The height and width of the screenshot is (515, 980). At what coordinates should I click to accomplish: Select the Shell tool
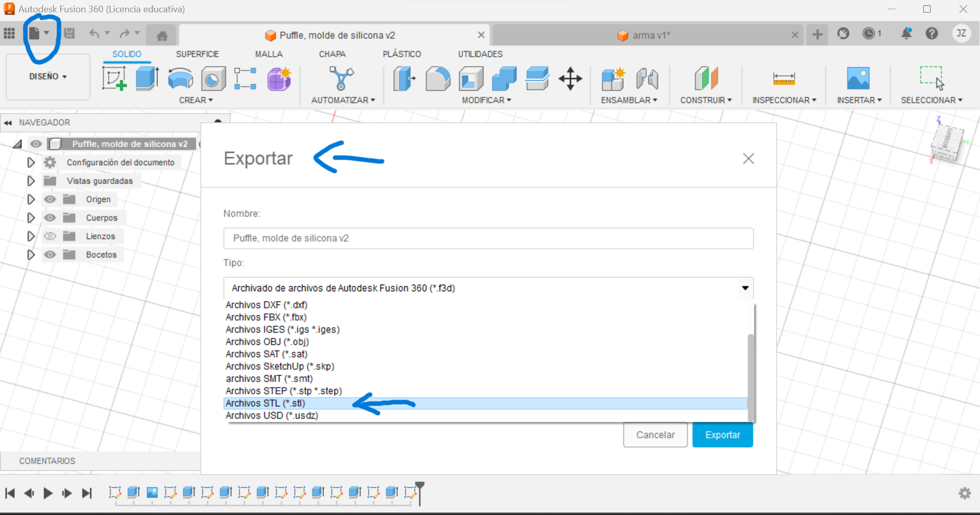[x=471, y=79]
